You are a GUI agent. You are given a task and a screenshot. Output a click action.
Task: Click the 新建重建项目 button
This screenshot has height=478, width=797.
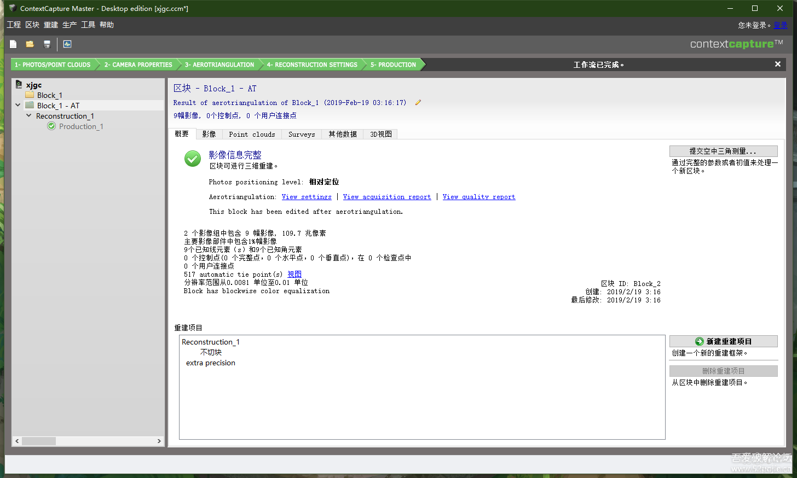click(723, 341)
